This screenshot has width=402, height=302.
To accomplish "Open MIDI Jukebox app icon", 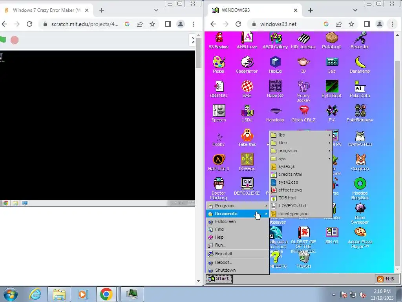I will 303,41.
